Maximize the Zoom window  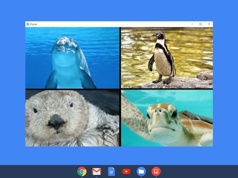coord(201,24)
